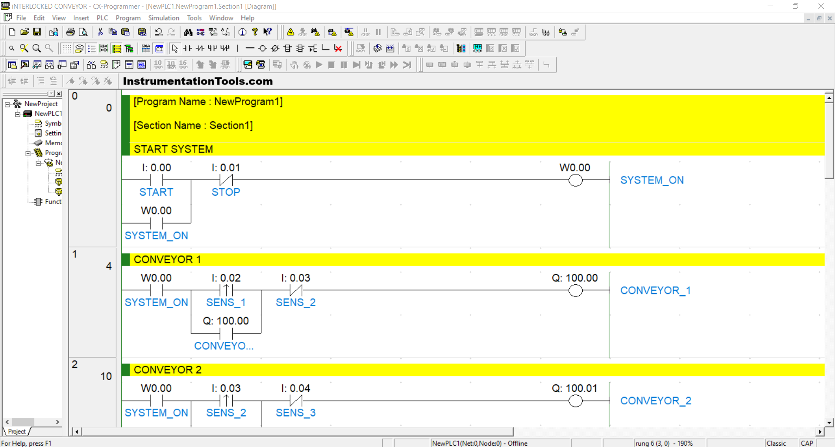Open the PLC menu
The width and height of the screenshot is (835, 447).
(x=102, y=18)
